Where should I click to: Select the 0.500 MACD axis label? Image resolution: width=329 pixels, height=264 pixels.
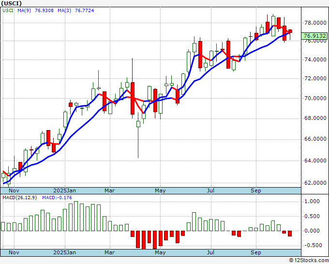[312, 217]
